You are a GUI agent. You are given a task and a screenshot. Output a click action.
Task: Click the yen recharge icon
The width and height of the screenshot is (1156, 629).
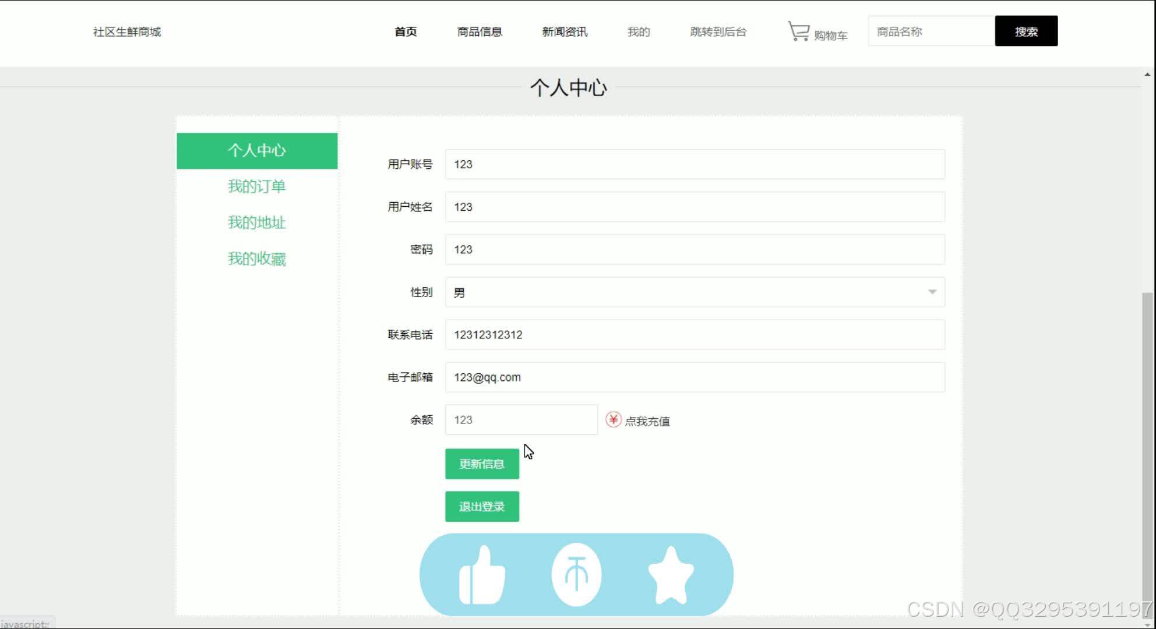pos(613,419)
